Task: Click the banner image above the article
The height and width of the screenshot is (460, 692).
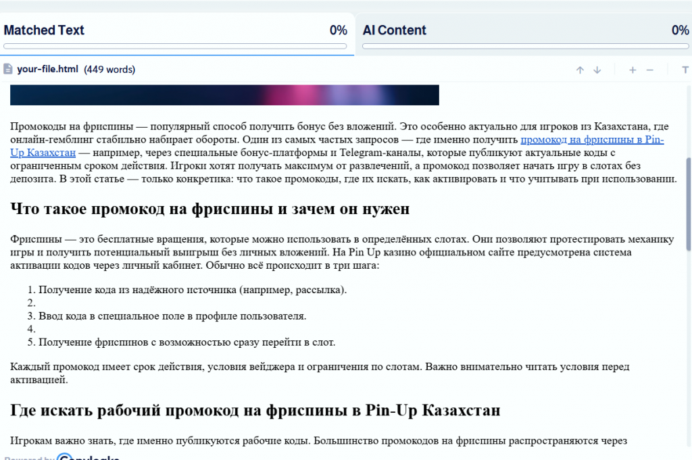Action: coord(224,95)
